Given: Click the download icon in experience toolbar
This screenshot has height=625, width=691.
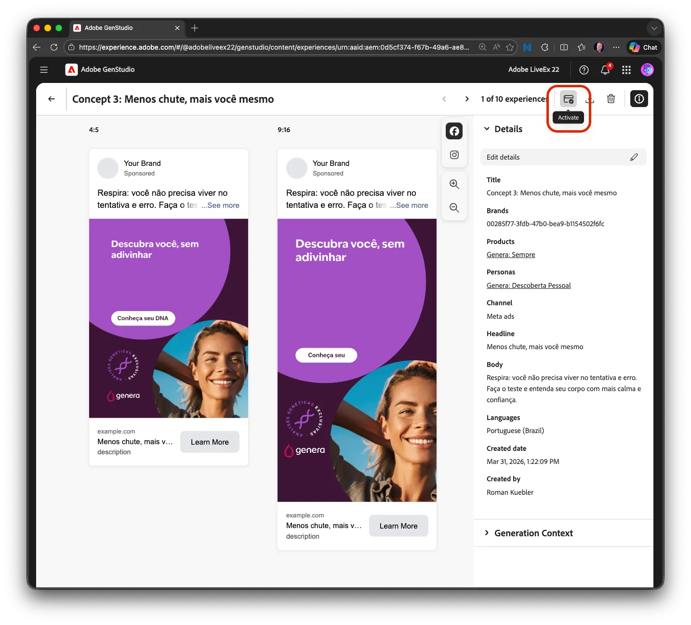Looking at the screenshot, I should coord(590,99).
